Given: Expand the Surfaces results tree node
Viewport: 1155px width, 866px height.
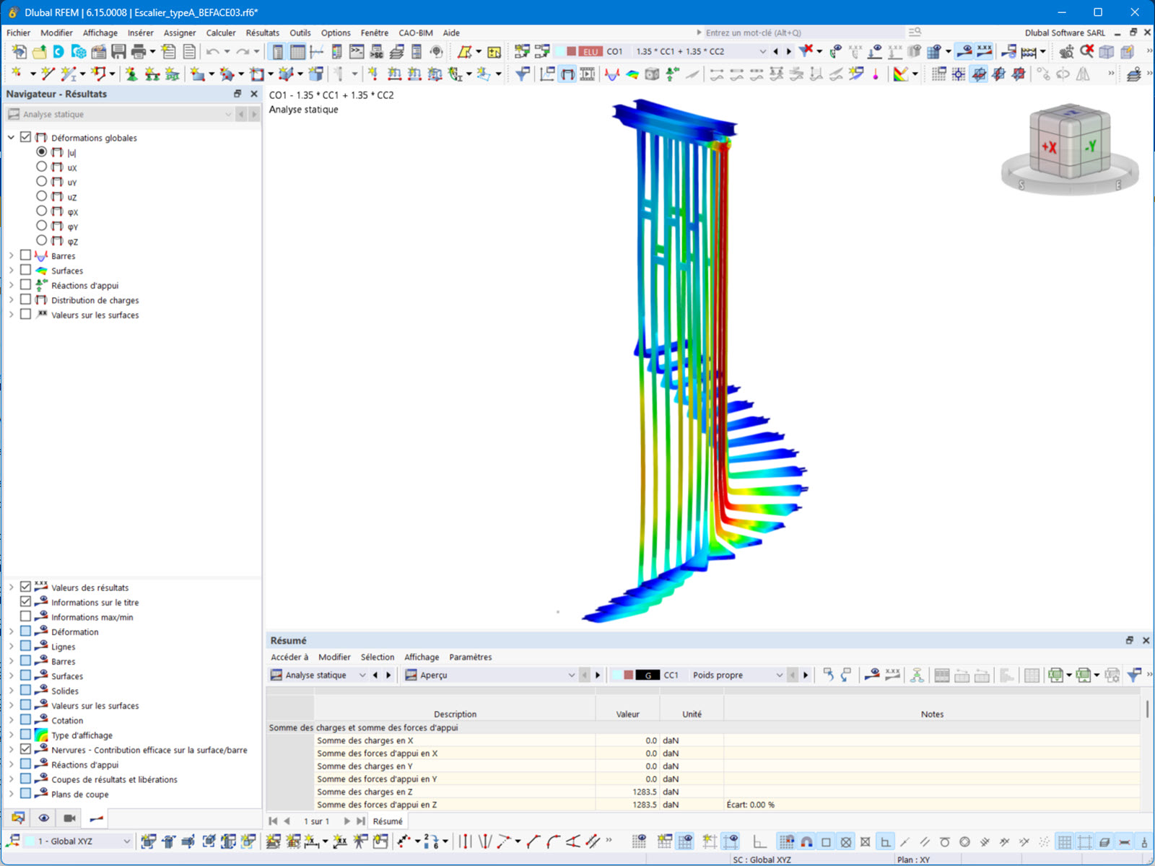Looking at the screenshot, I should [12, 271].
